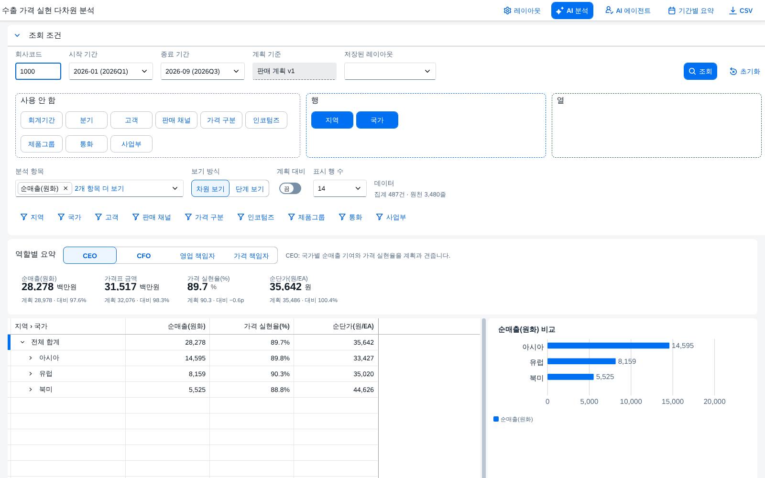Click the CSV download icon
The height and width of the screenshot is (478, 765).
(732, 11)
